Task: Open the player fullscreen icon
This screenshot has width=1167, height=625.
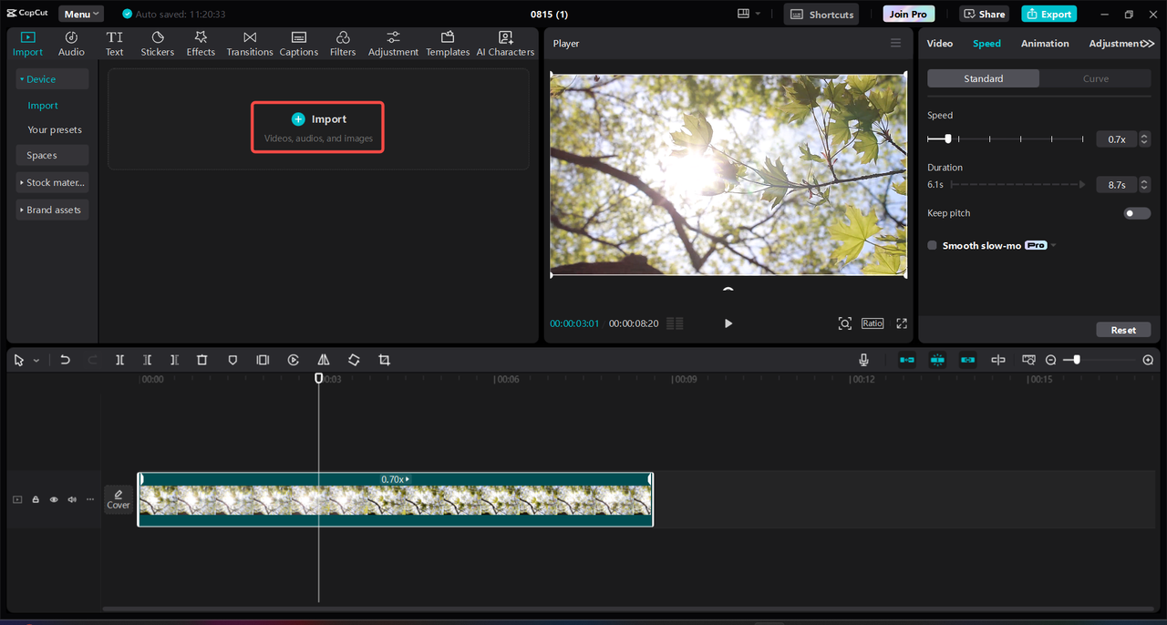Action: (902, 323)
